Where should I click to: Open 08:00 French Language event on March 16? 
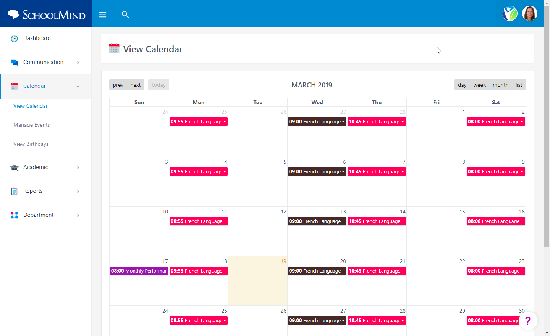[x=496, y=221]
